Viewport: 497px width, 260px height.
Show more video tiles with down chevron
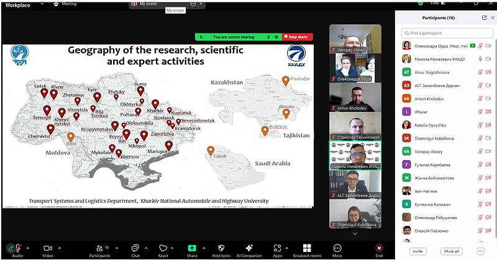(x=355, y=234)
